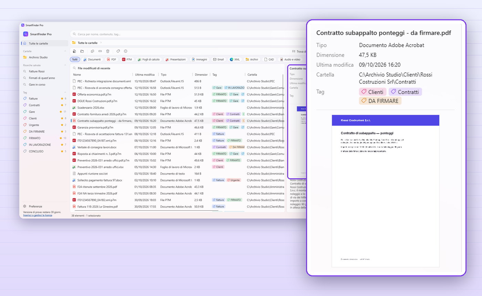Sort by the Ultima modifica column header

(146, 74)
